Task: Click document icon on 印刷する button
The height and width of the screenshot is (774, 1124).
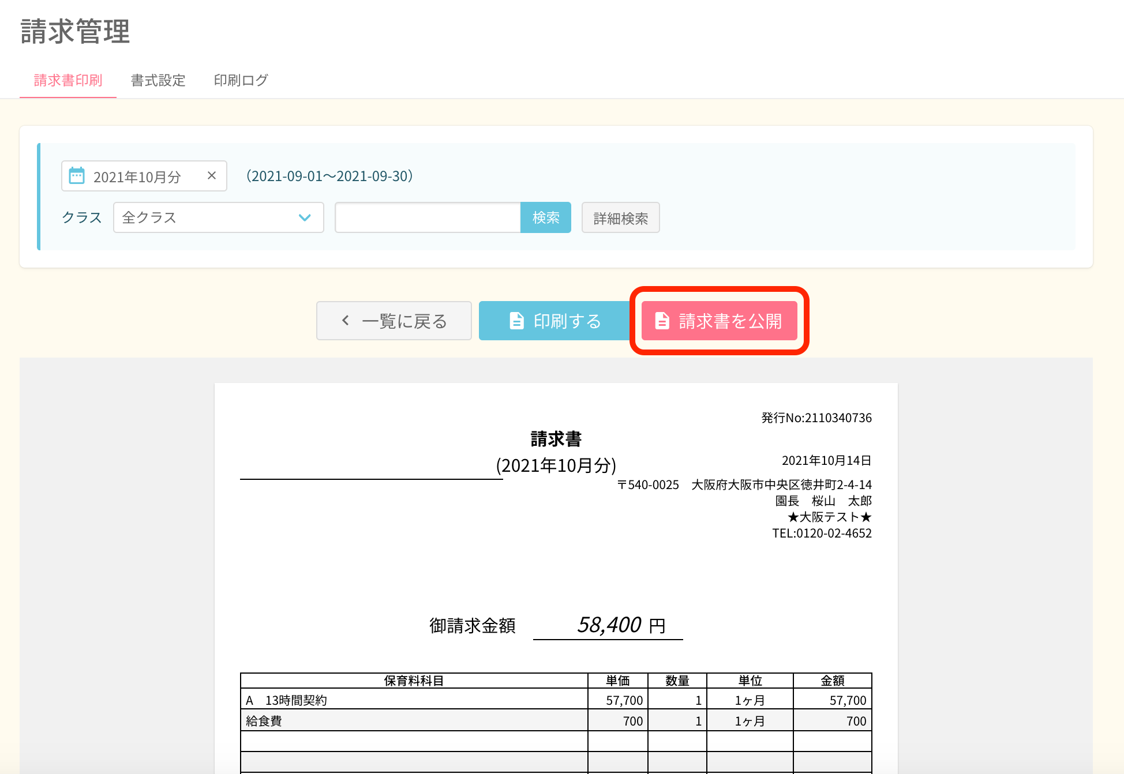Action: (516, 321)
